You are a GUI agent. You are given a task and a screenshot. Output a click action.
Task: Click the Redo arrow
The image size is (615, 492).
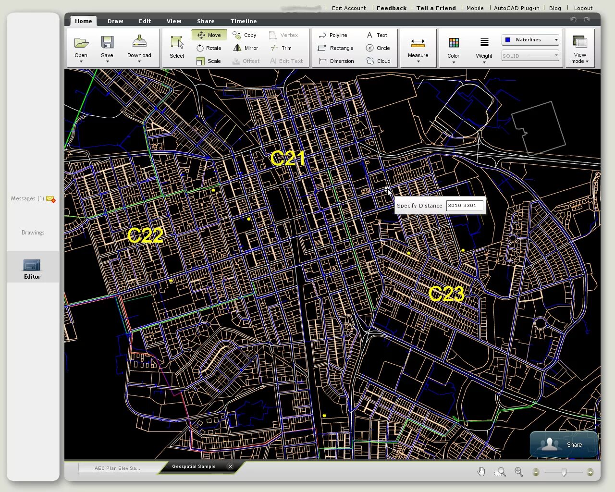click(x=587, y=20)
